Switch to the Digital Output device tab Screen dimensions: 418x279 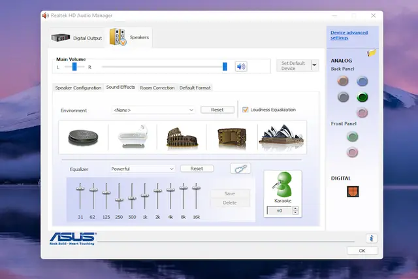coord(77,38)
